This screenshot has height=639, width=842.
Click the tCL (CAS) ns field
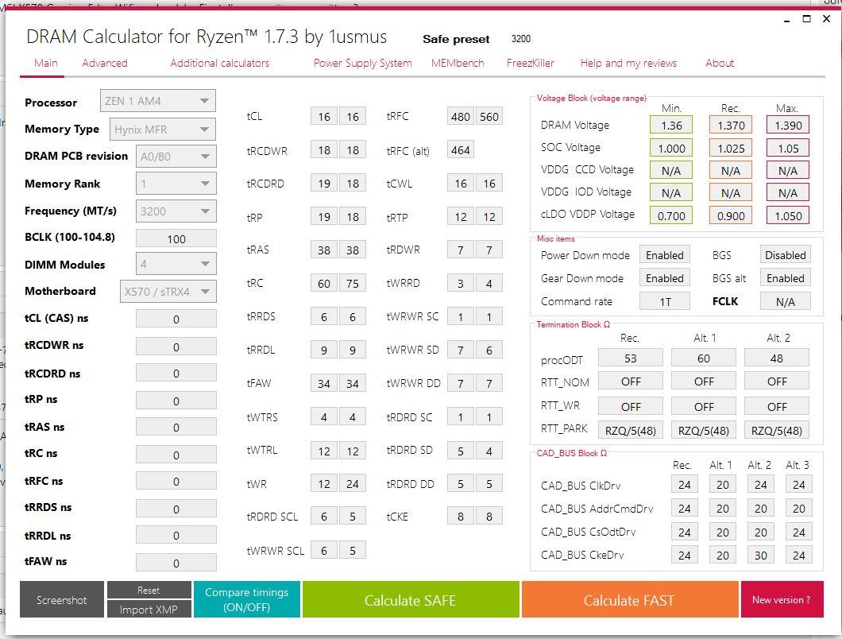[x=176, y=319]
